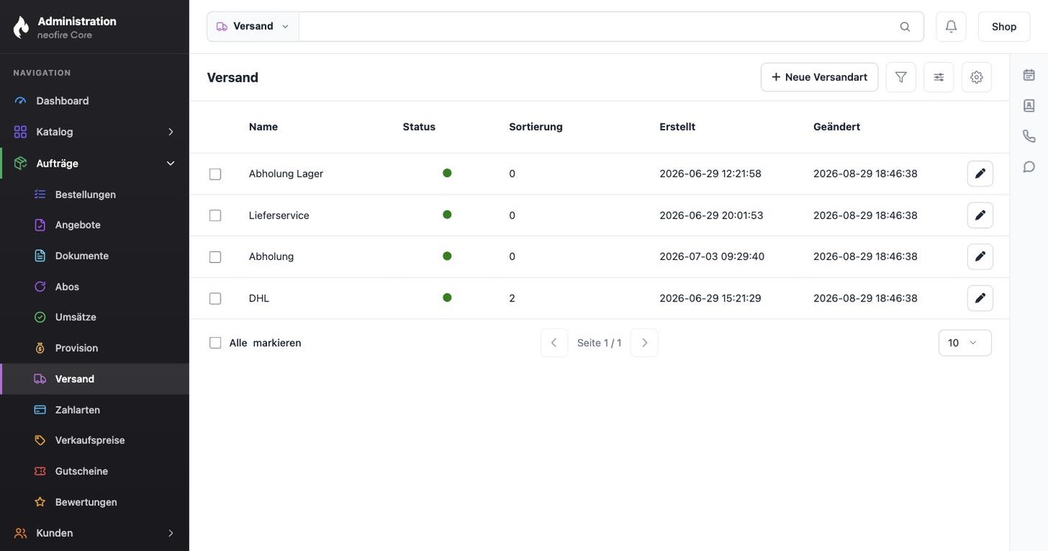Open Dashboard in the navigation
Screen dimensions: 1048x551
(95, 101)
